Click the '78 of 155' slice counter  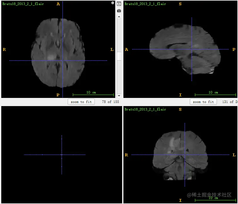click(x=110, y=102)
